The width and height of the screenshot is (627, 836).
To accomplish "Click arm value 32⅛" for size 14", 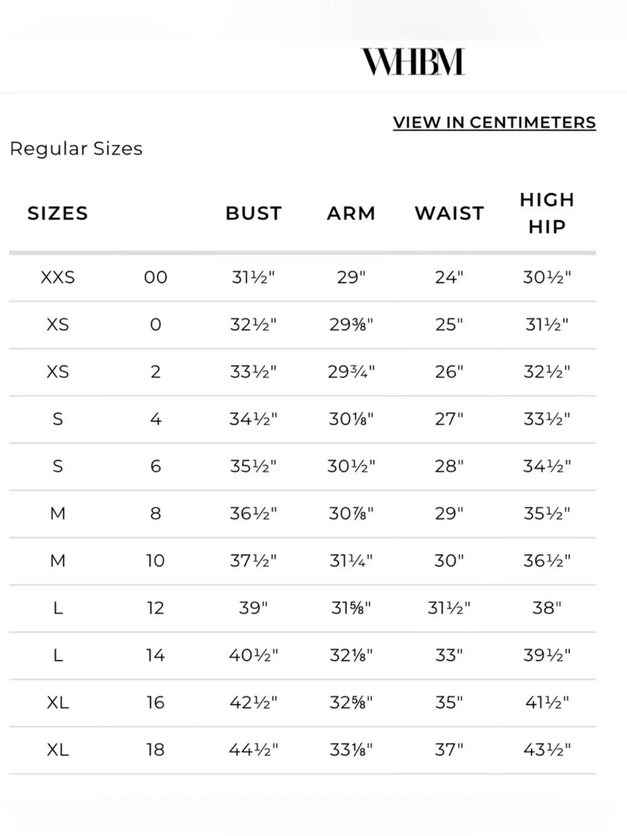I will tap(351, 655).
